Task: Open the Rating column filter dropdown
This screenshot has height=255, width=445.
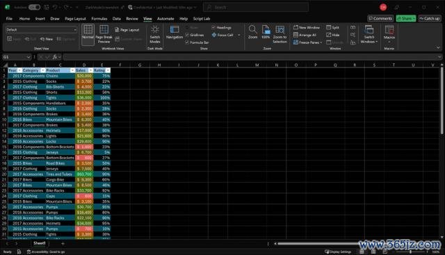Action: coord(108,70)
